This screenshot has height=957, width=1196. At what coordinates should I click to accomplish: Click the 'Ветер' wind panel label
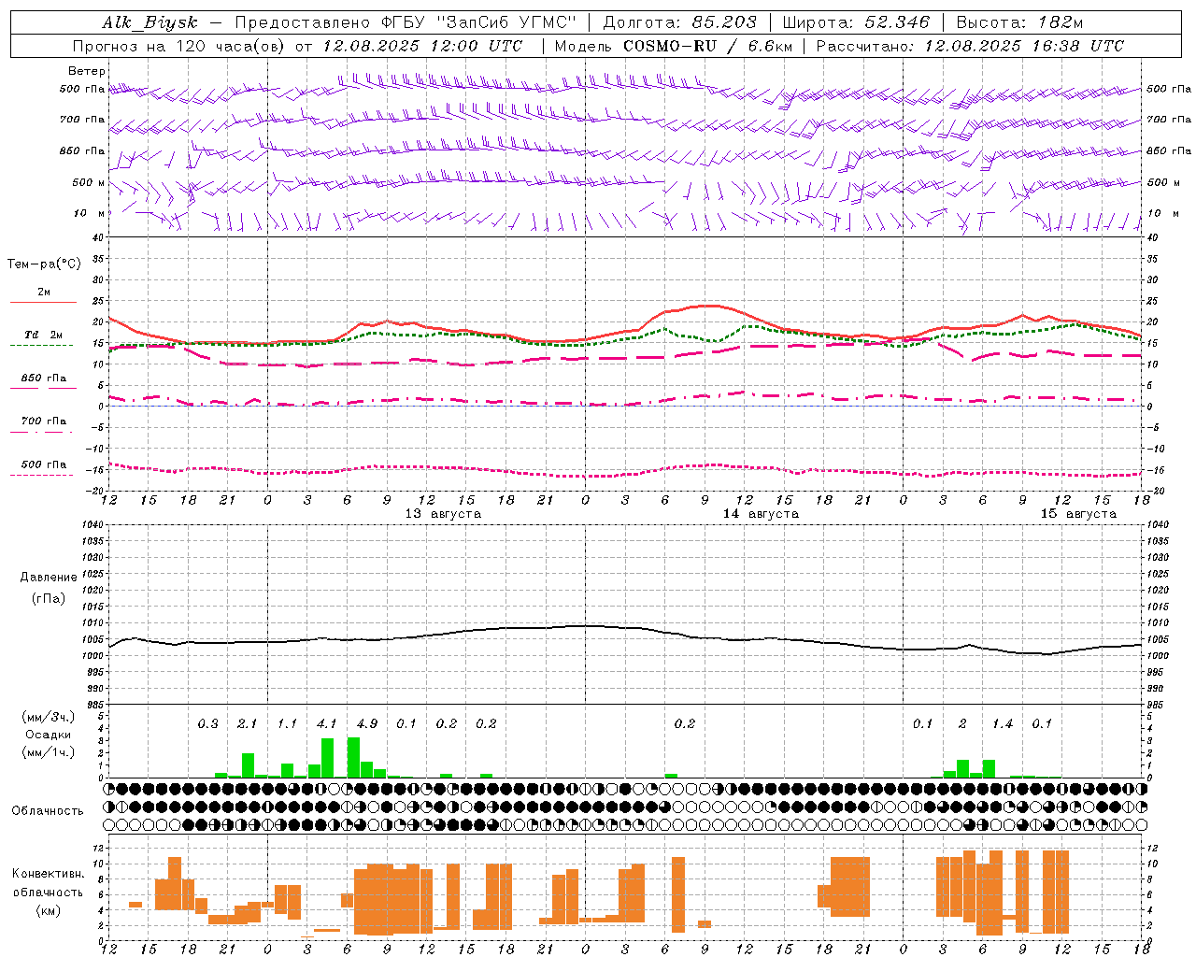pyautogui.click(x=87, y=71)
